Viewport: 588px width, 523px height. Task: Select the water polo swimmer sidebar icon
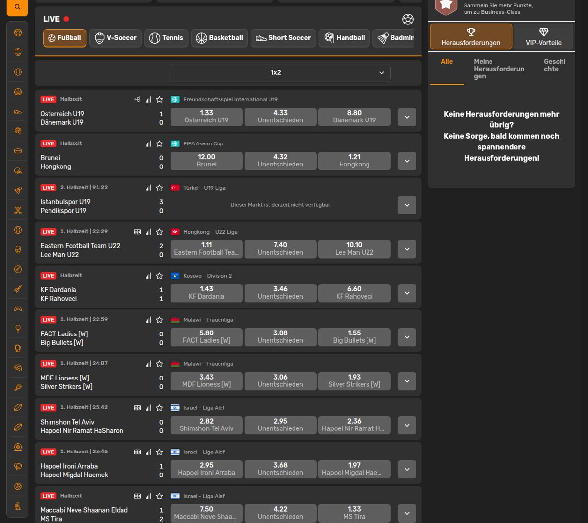click(x=18, y=506)
